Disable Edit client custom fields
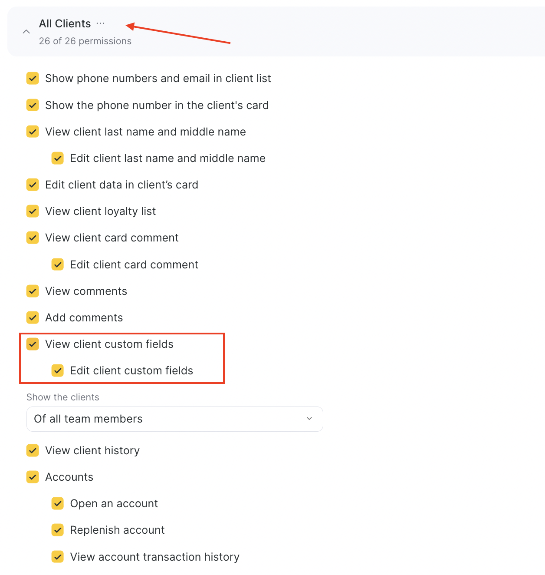Image resolution: width=545 pixels, height=575 pixels. [x=58, y=370]
